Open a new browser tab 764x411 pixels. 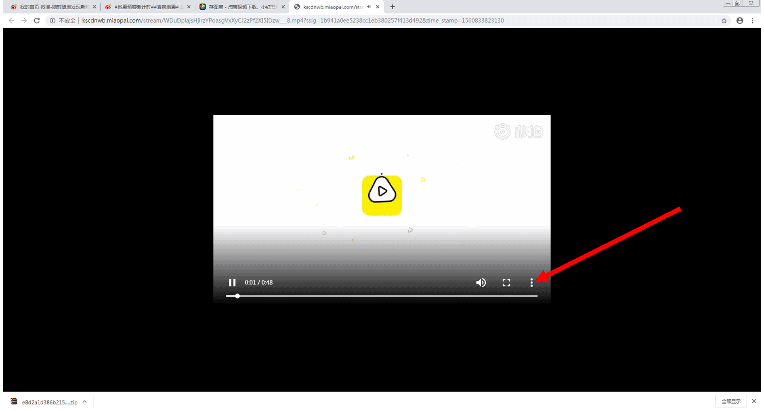(392, 7)
